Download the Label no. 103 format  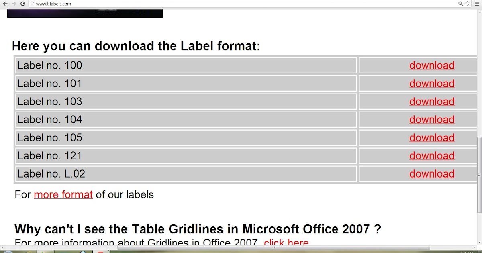[431, 101]
